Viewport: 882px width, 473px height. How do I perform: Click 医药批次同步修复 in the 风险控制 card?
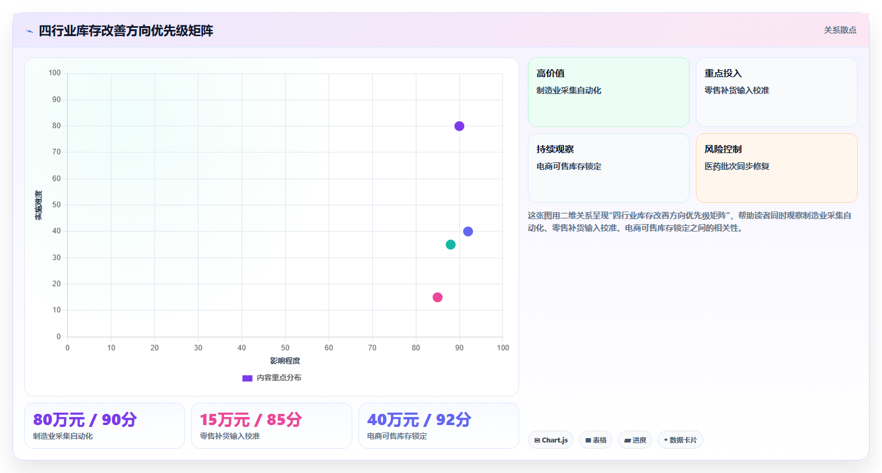coord(737,166)
